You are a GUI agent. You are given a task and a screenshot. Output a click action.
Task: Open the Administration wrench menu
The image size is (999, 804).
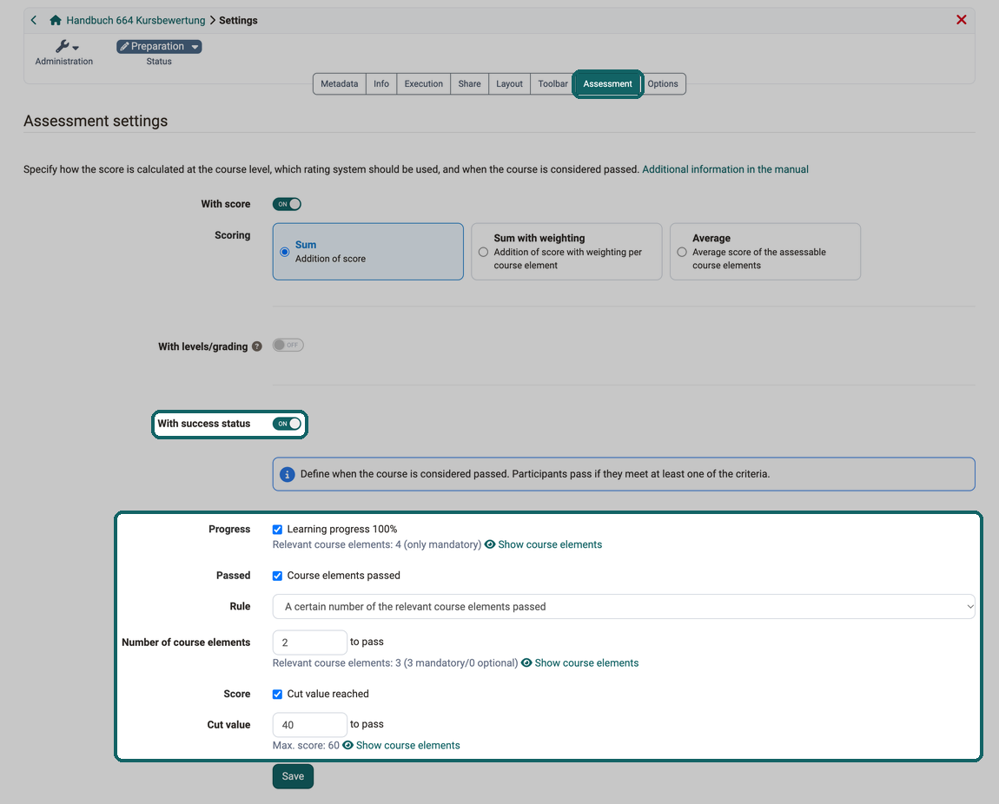66,47
